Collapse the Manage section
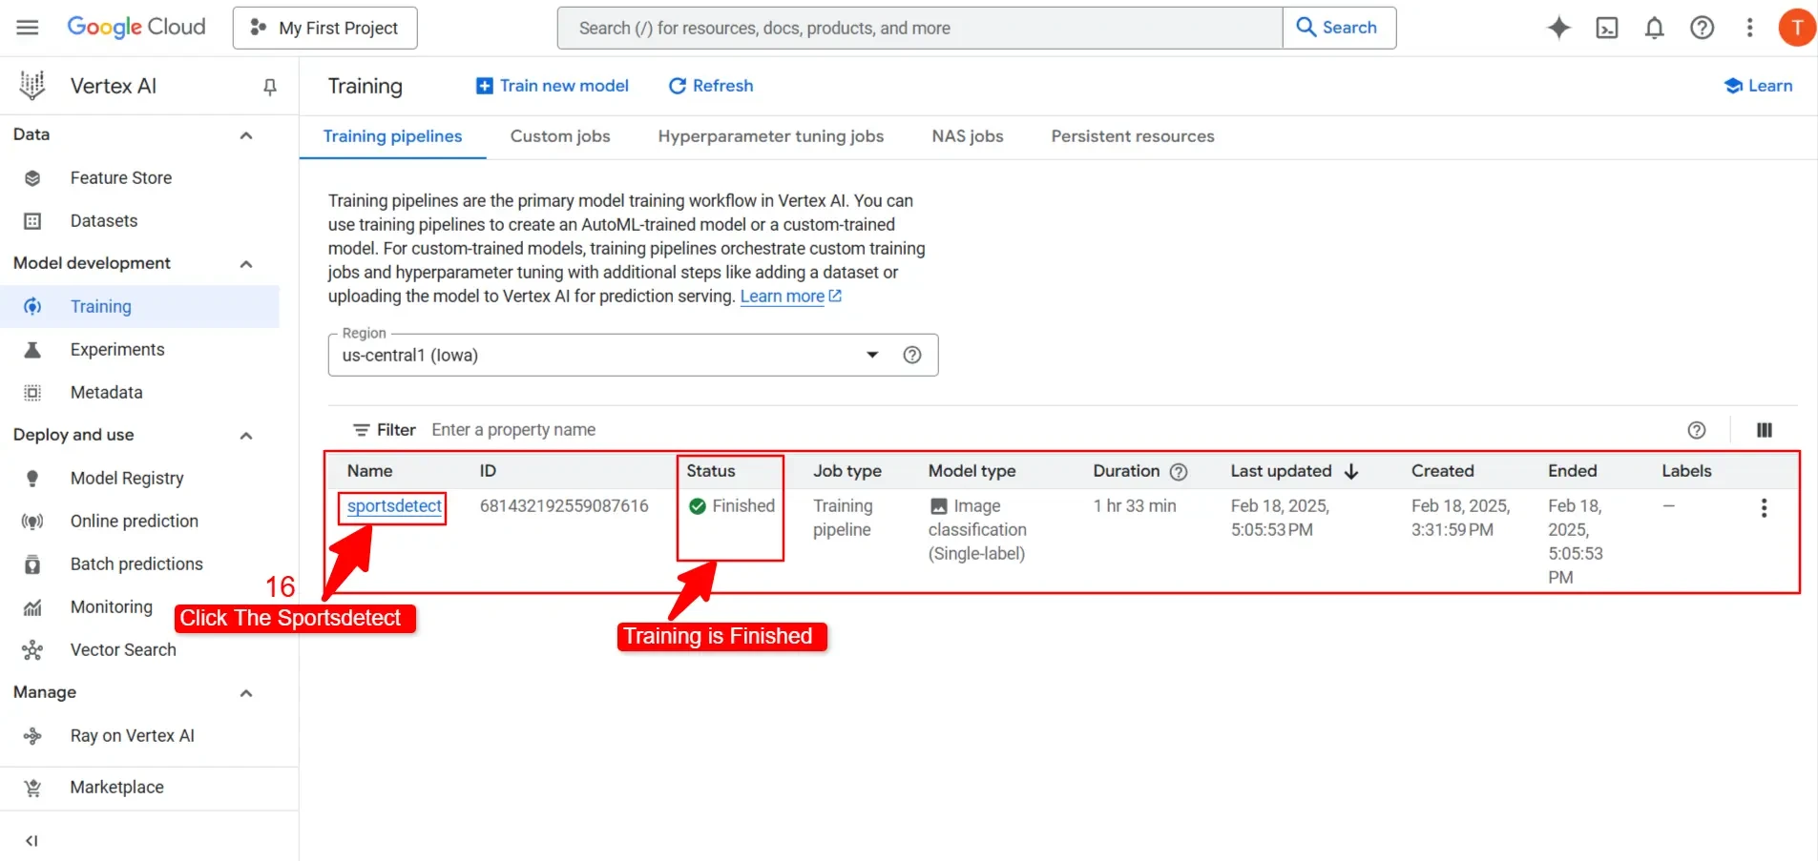1818x861 pixels. (246, 693)
